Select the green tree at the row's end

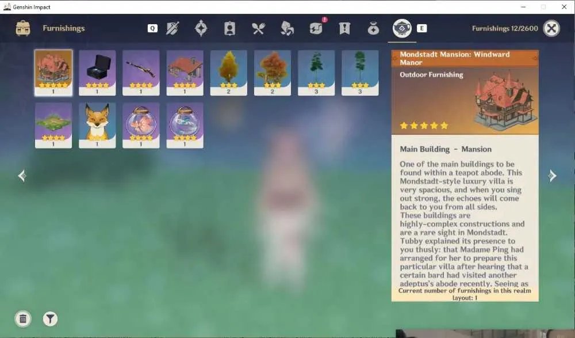pos(360,73)
